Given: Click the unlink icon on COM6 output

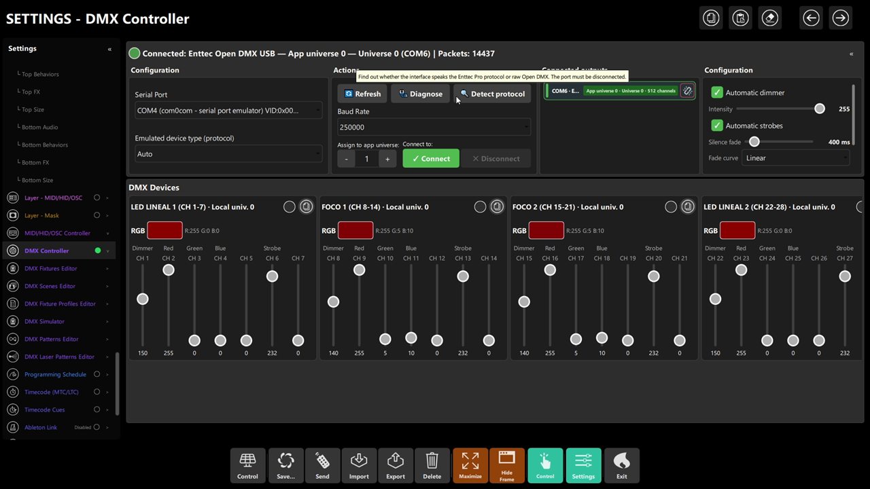Looking at the screenshot, I should click(687, 91).
